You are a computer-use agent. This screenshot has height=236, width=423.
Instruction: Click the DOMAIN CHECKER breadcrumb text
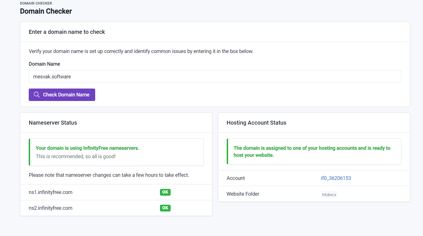click(36, 3)
